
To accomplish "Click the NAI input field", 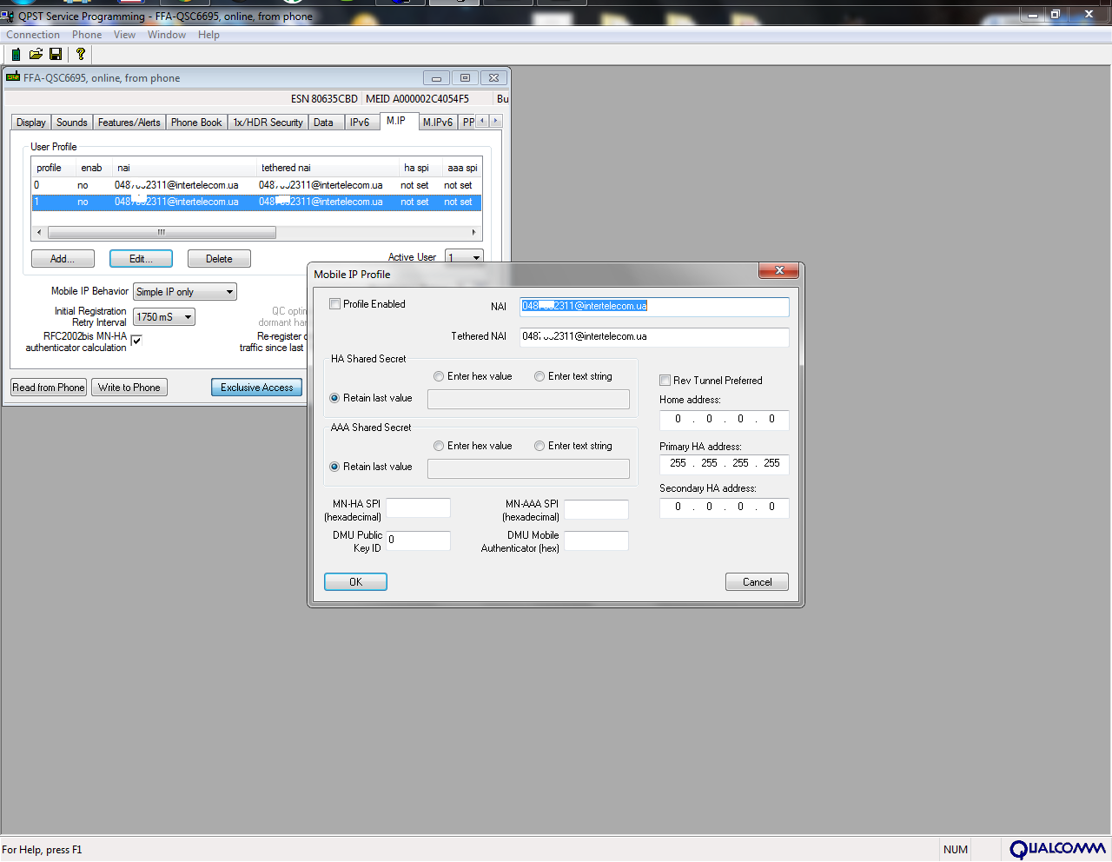I will pos(654,306).
